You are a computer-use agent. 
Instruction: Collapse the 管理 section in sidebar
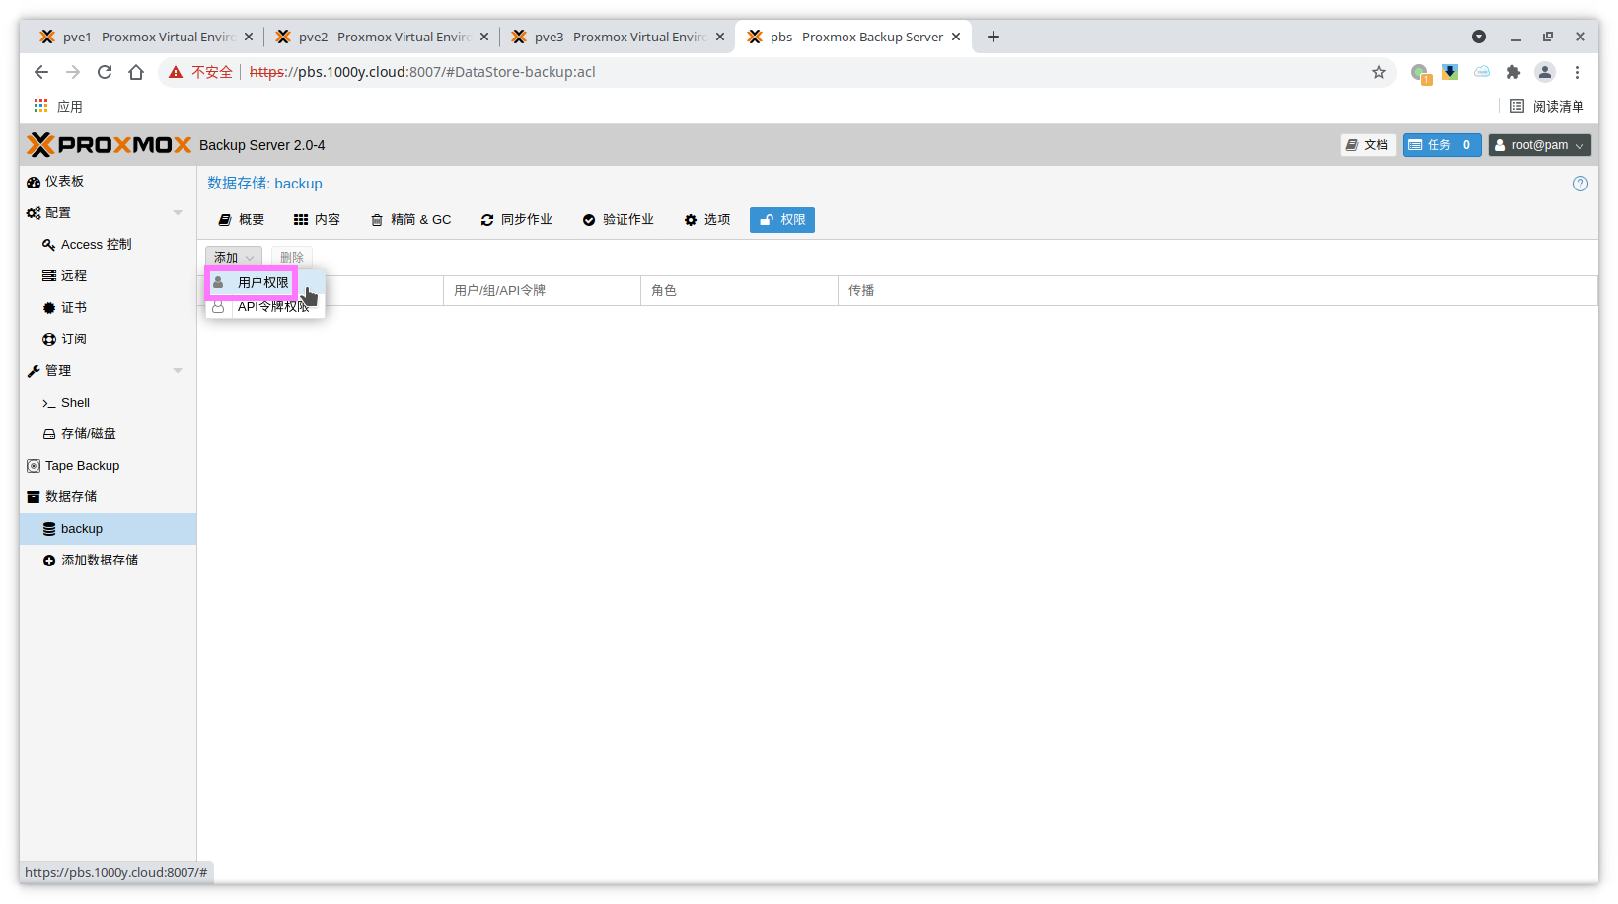178,371
